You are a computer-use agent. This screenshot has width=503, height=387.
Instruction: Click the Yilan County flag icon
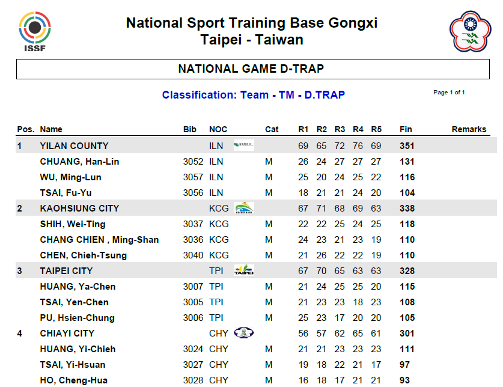pos(243,145)
